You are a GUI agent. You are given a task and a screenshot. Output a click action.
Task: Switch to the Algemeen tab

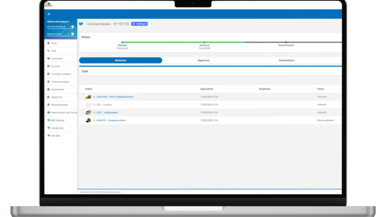point(204,60)
